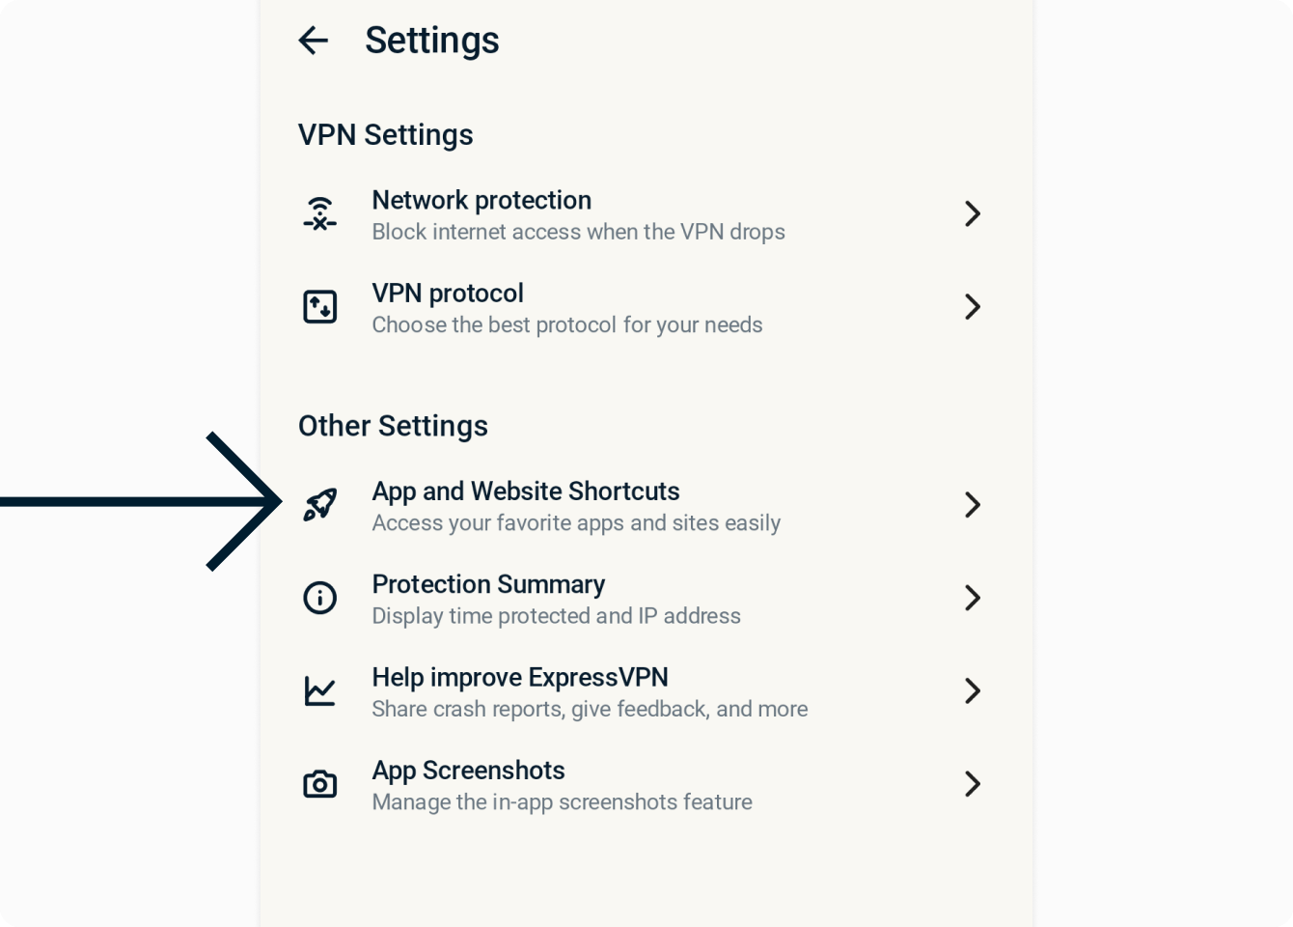
Task: Select the VPN protocol menu entry
Action: [x=646, y=307]
